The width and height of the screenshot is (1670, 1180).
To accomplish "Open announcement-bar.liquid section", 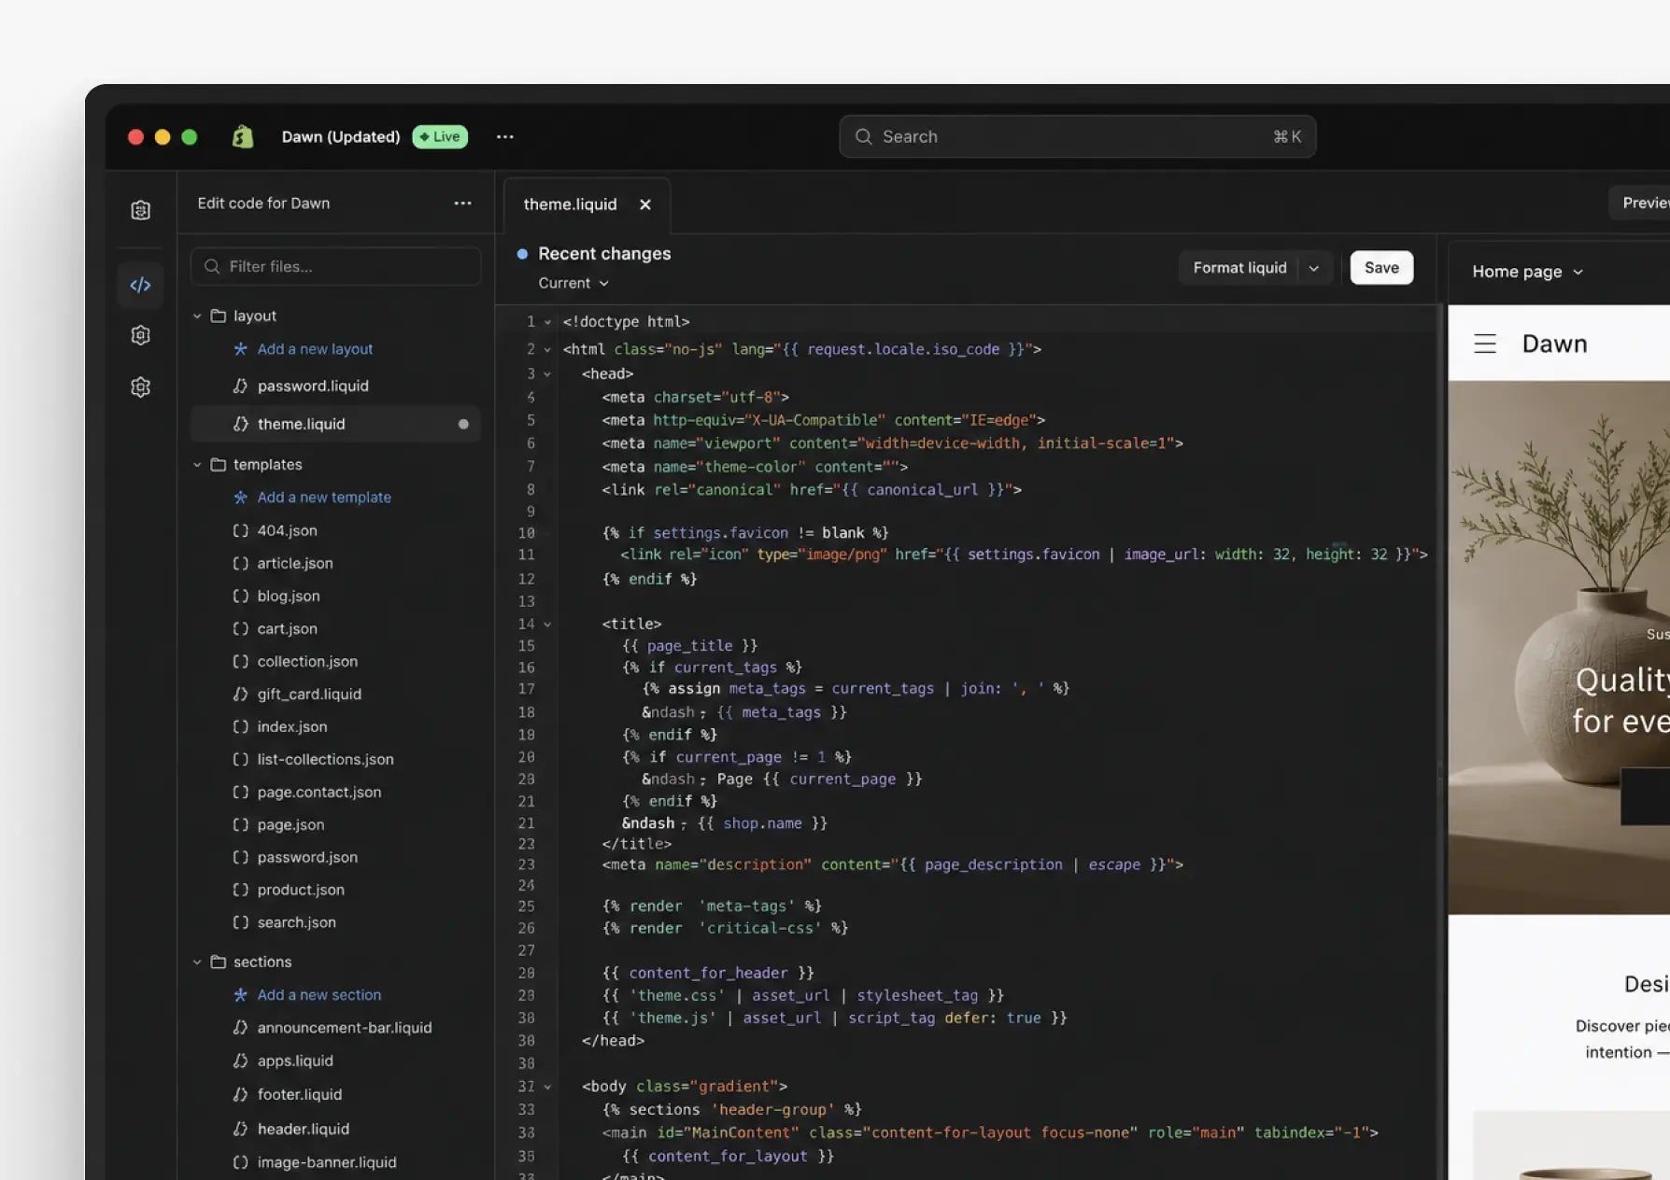I will pos(345,1028).
